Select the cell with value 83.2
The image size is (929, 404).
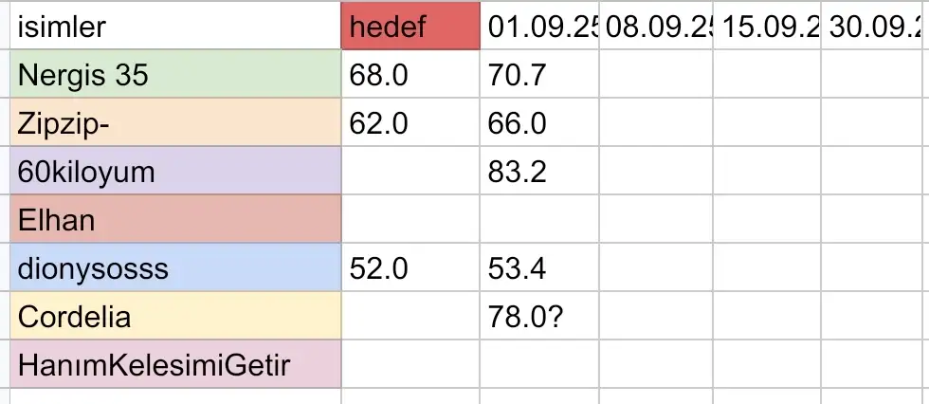click(x=539, y=172)
